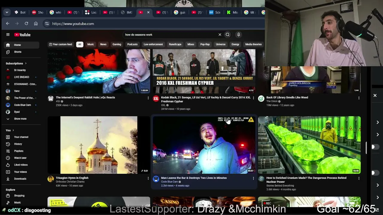Switch to the 'guic' Google browser tab
The height and width of the screenshot is (215, 383).
pyautogui.click(x=180, y=12)
